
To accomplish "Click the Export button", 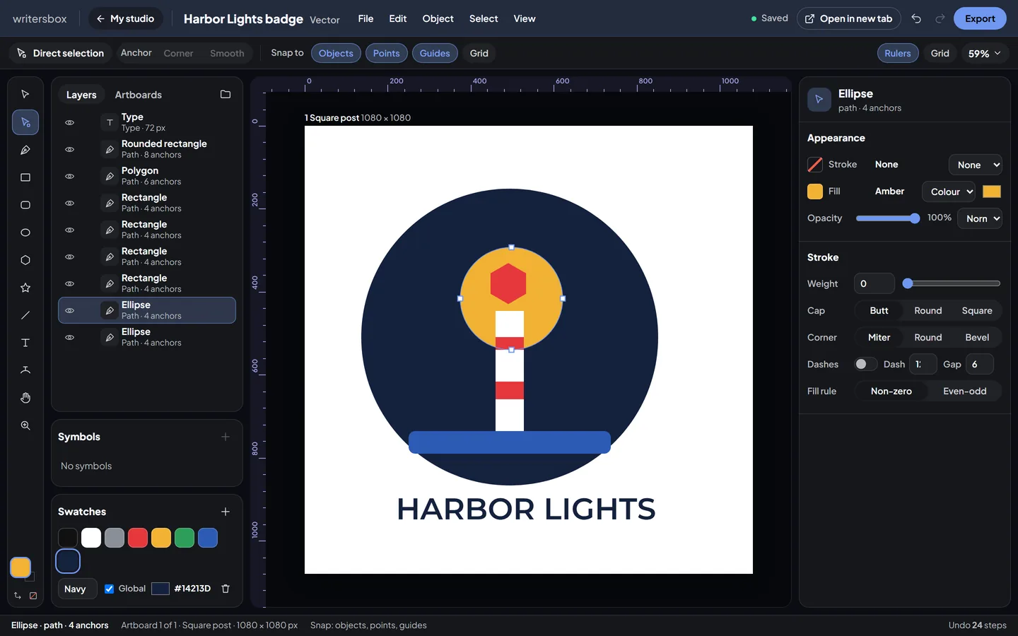I will pos(980,18).
